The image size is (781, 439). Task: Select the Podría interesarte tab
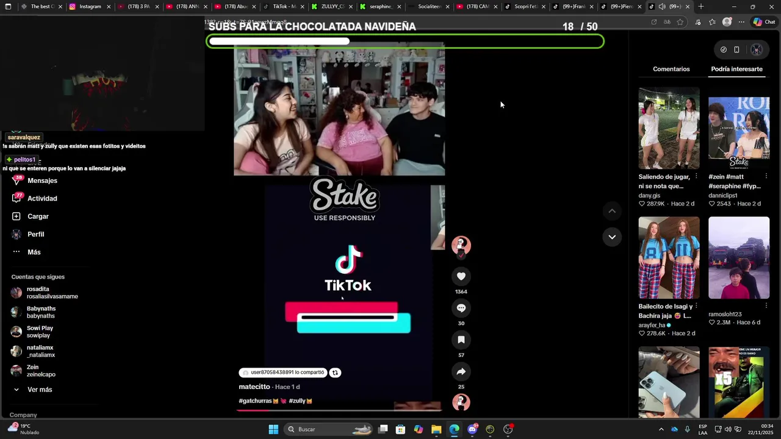coord(736,69)
